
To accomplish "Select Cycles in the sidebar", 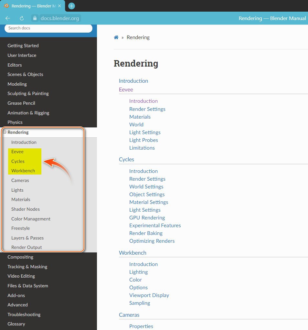I will click(18, 161).
